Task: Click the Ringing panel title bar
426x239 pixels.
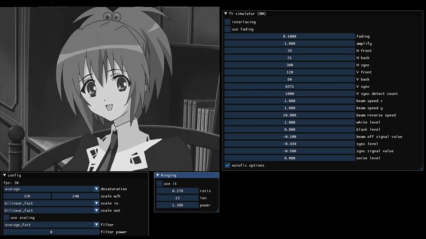Action: coord(187,175)
